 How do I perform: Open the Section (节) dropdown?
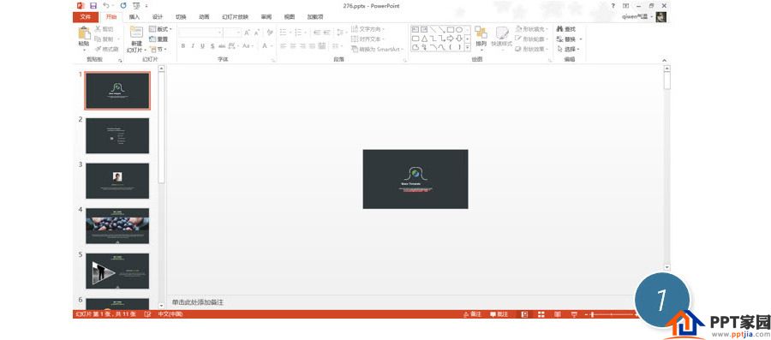[x=158, y=49]
